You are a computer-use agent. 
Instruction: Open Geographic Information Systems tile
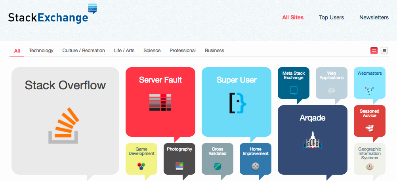tap(369, 158)
